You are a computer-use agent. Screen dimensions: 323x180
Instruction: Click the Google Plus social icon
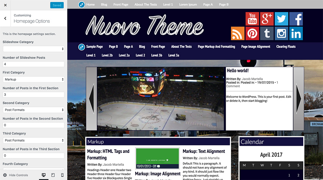coord(267,19)
